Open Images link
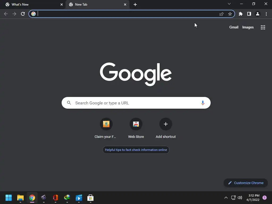 click(x=248, y=27)
